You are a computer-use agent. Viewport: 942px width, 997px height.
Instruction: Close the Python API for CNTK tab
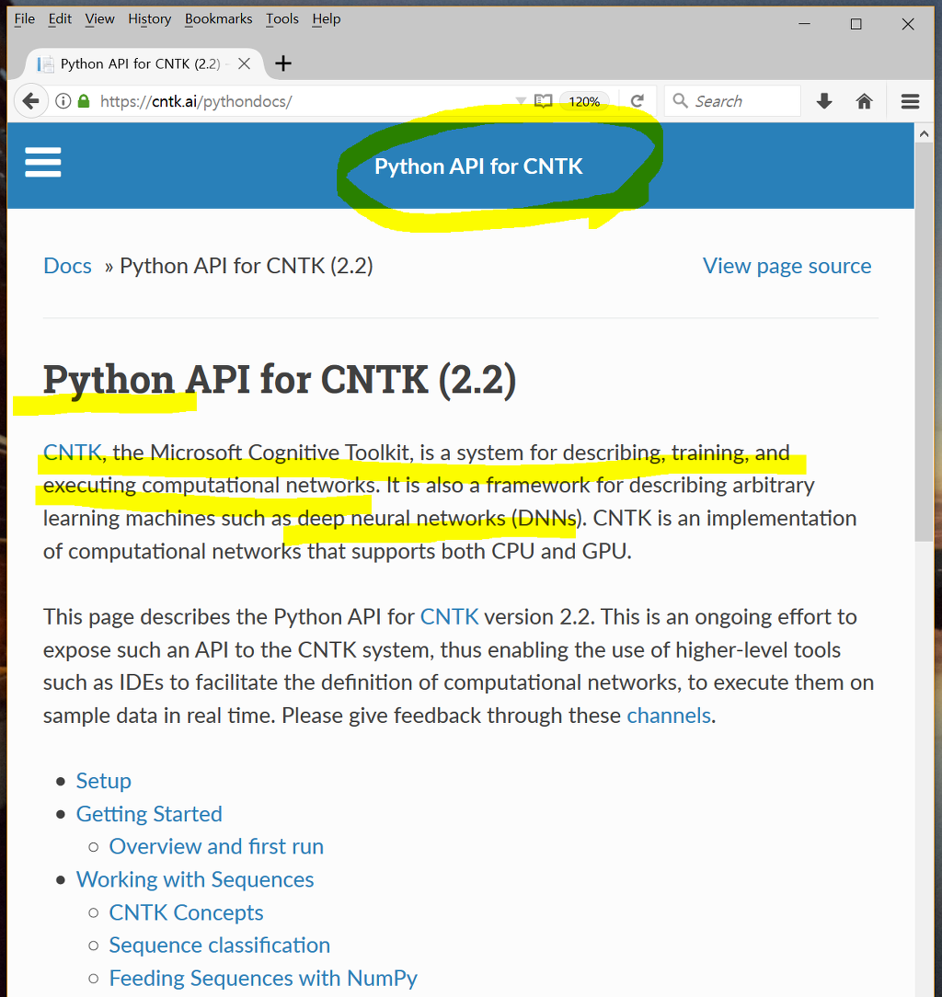(244, 63)
